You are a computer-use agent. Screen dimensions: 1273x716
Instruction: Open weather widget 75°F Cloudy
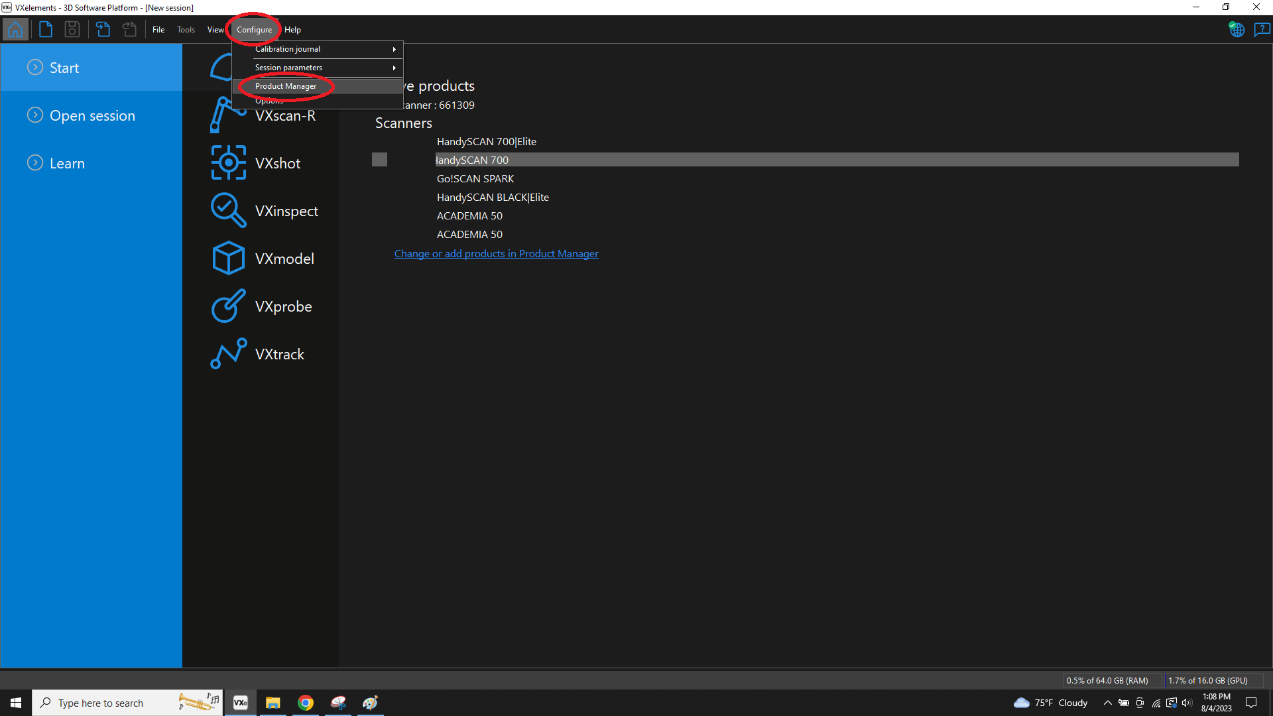[1051, 703]
